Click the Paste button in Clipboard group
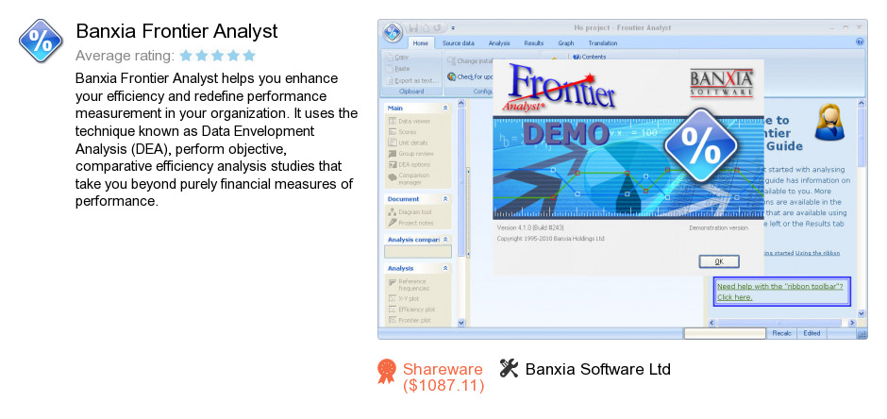This screenshot has height=419, width=887. click(x=397, y=69)
